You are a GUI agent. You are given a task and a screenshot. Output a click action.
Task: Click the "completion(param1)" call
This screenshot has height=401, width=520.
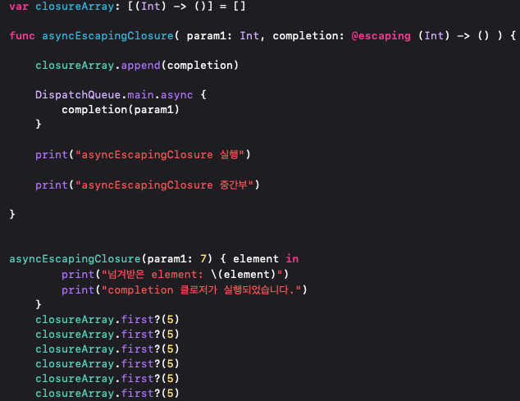[x=121, y=109]
